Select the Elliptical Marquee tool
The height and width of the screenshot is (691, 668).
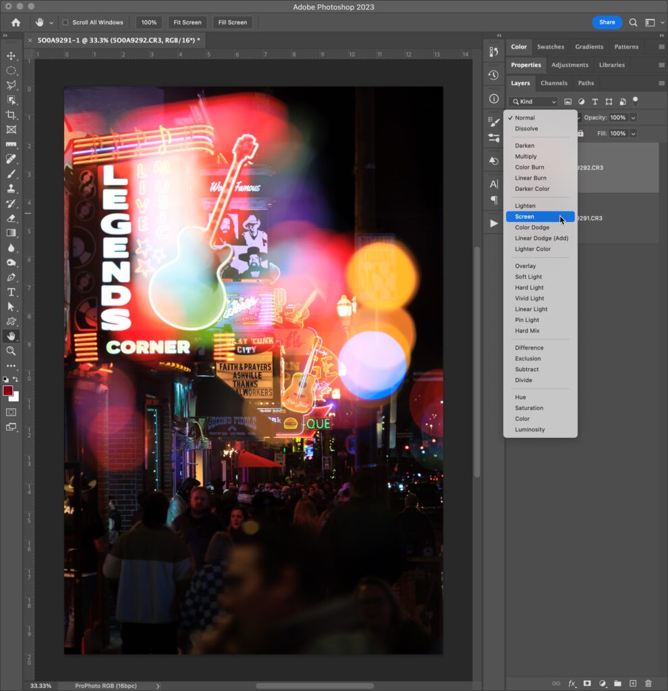click(x=11, y=70)
